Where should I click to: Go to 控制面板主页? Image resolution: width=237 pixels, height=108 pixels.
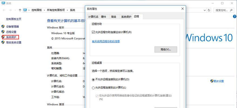tap(14, 19)
